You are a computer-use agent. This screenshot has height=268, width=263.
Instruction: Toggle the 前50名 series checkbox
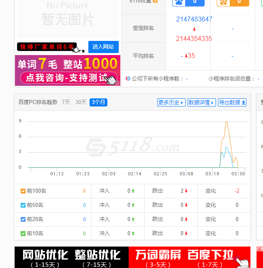click(x=23, y=205)
